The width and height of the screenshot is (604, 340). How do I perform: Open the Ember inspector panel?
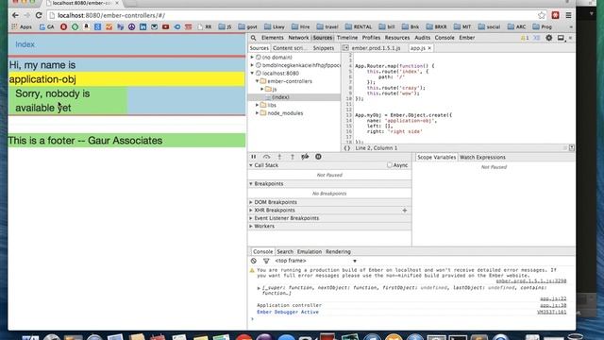click(466, 38)
